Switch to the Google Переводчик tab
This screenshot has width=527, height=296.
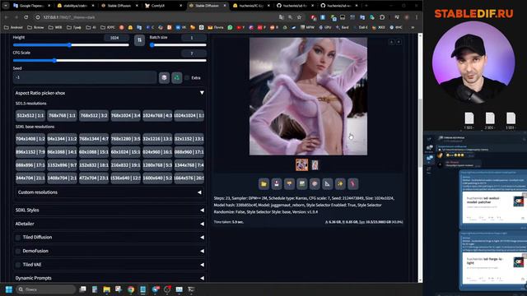[32, 6]
